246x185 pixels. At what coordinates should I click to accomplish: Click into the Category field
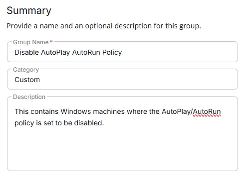click(x=122, y=79)
